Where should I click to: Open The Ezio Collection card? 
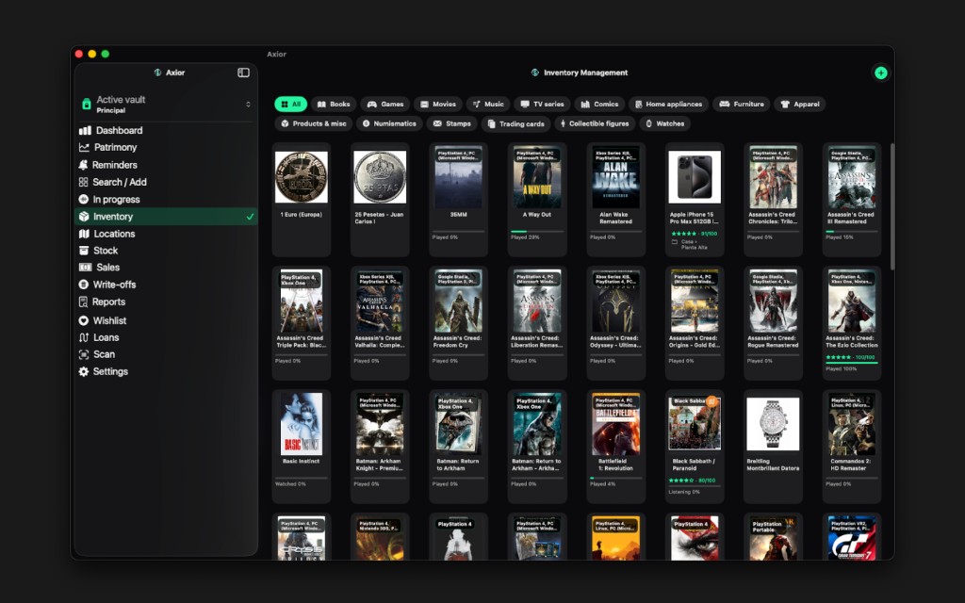point(852,323)
